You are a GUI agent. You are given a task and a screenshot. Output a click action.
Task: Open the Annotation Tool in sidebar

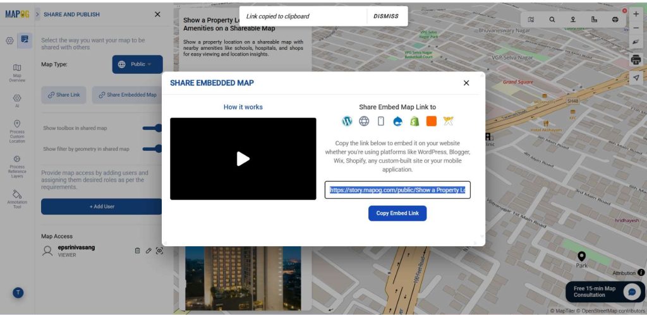(17, 199)
